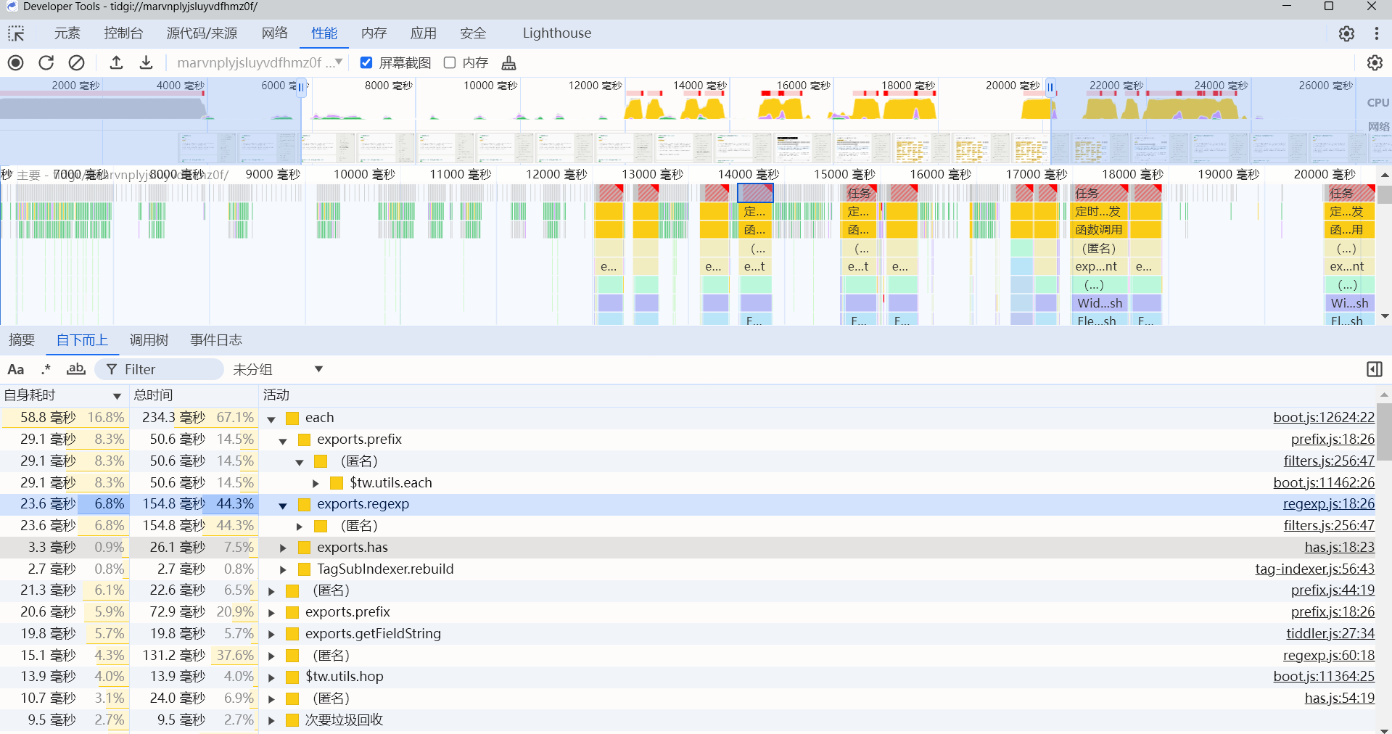The width and height of the screenshot is (1392, 734).
Task: Expand the TagSubIndexer.rebuild row
Action: coord(283,569)
